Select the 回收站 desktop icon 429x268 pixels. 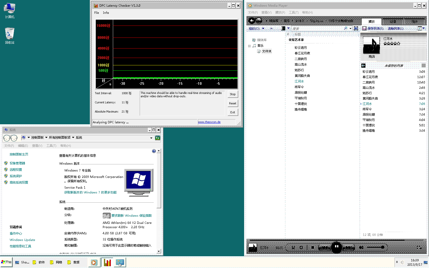(x=10, y=36)
